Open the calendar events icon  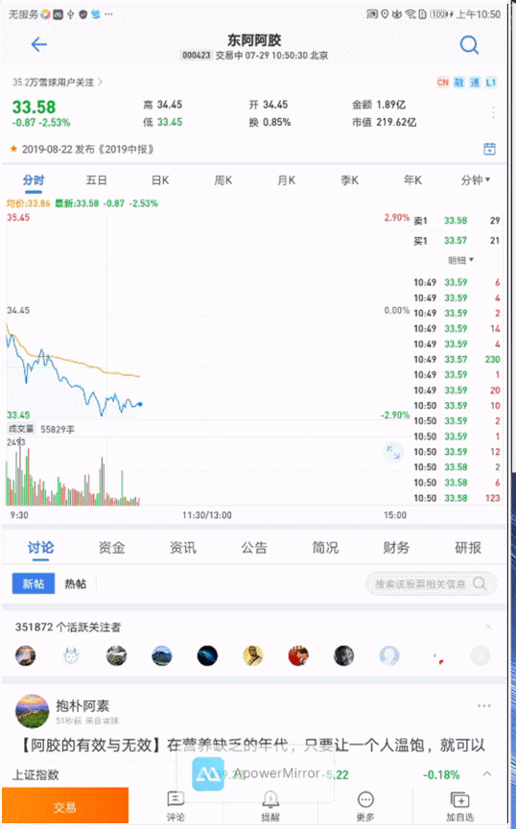point(489,149)
